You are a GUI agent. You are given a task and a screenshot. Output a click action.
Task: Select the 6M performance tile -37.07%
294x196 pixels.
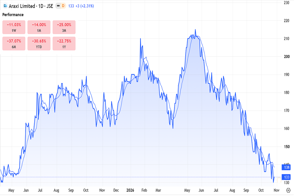coord(14,43)
